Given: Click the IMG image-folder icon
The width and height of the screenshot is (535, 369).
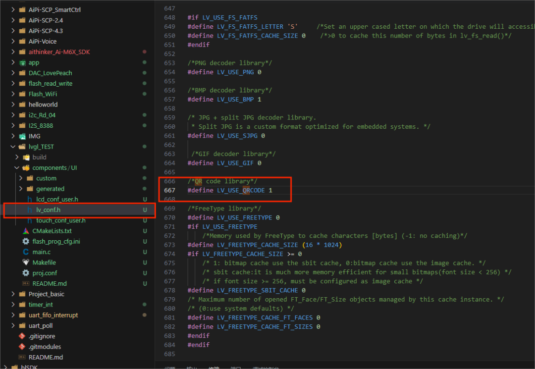Looking at the screenshot, I should (x=22, y=136).
